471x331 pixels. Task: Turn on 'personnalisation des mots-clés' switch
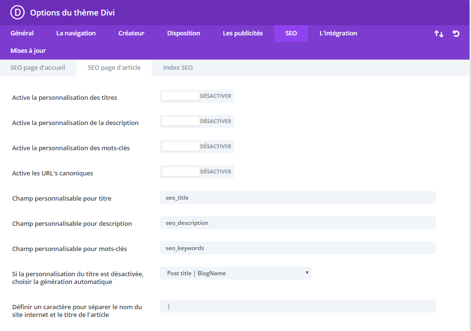click(197, 146)
